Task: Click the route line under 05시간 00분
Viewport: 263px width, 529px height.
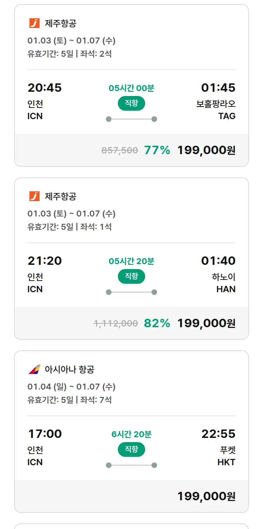Action: [x=131, y=119]
